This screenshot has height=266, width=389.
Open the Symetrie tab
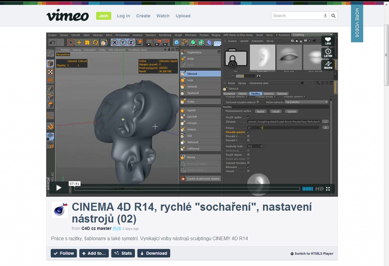[269, 93]
